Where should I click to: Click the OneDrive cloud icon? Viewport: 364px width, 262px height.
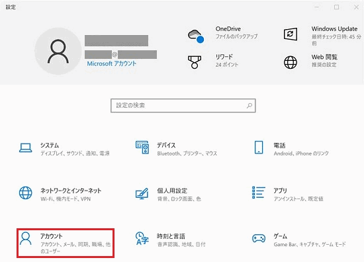[196, 36]
